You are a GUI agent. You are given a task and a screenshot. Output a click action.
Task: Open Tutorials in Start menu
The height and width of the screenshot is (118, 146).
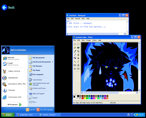(x=14, y=90)
